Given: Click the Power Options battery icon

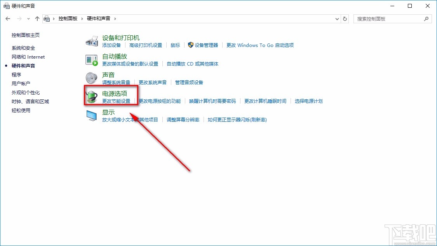Looking at the screenshot, I should (x=91, y=96).
